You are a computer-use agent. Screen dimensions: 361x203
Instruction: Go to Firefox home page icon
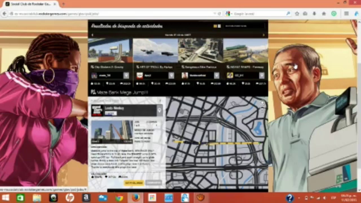click(324, 14)
